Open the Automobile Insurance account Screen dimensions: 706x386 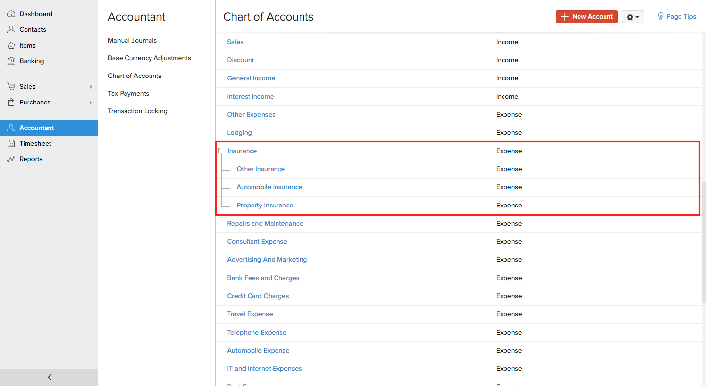269,187
